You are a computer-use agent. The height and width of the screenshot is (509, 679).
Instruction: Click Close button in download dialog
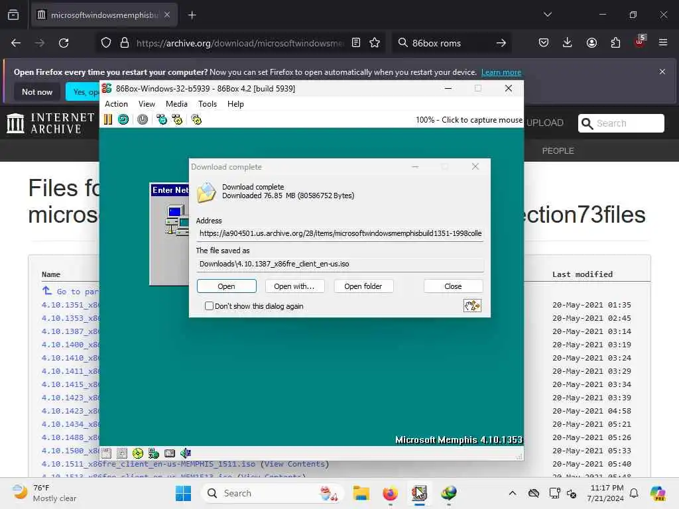coord(453,286)
